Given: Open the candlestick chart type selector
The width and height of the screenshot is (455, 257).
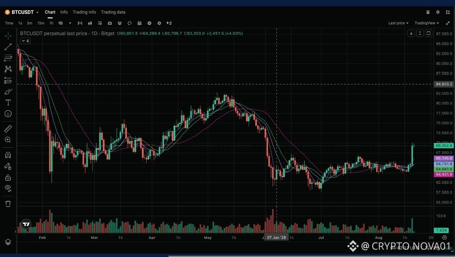Looking at the screenshot, I should (x=90, y=23).
